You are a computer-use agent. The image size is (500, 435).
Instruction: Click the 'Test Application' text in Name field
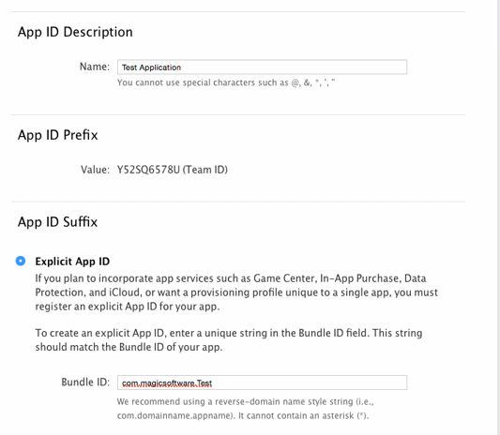coord(151,67)
